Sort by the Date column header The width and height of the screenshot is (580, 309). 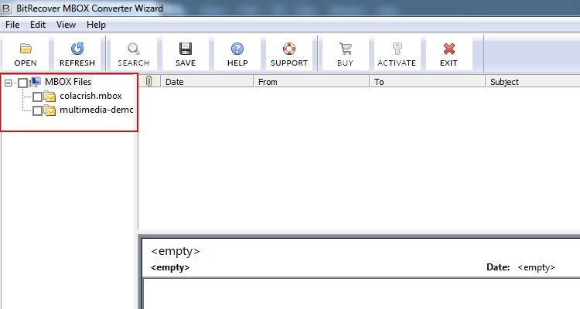207,81
